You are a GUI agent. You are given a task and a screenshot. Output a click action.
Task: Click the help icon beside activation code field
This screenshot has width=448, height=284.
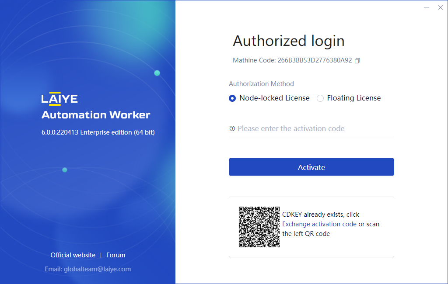click(232, 128)
